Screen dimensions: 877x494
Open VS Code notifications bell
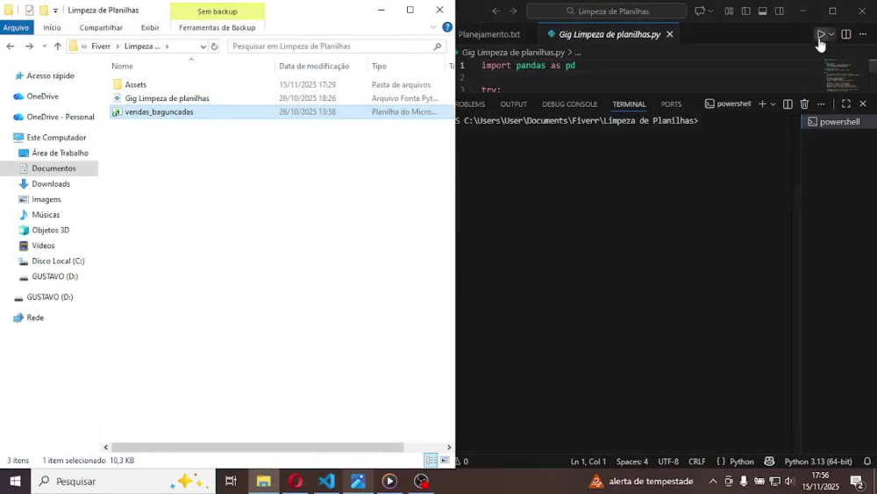(x=867, y=462)
